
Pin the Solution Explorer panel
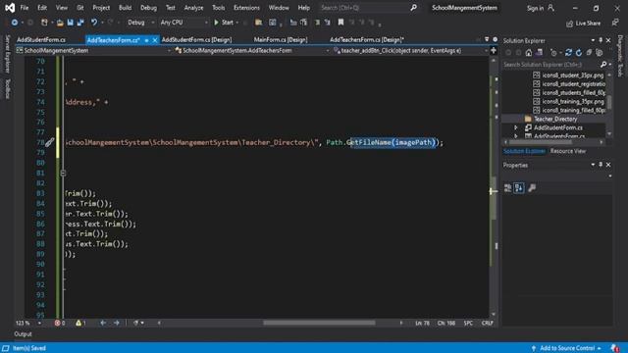click(x=601, y=40)
